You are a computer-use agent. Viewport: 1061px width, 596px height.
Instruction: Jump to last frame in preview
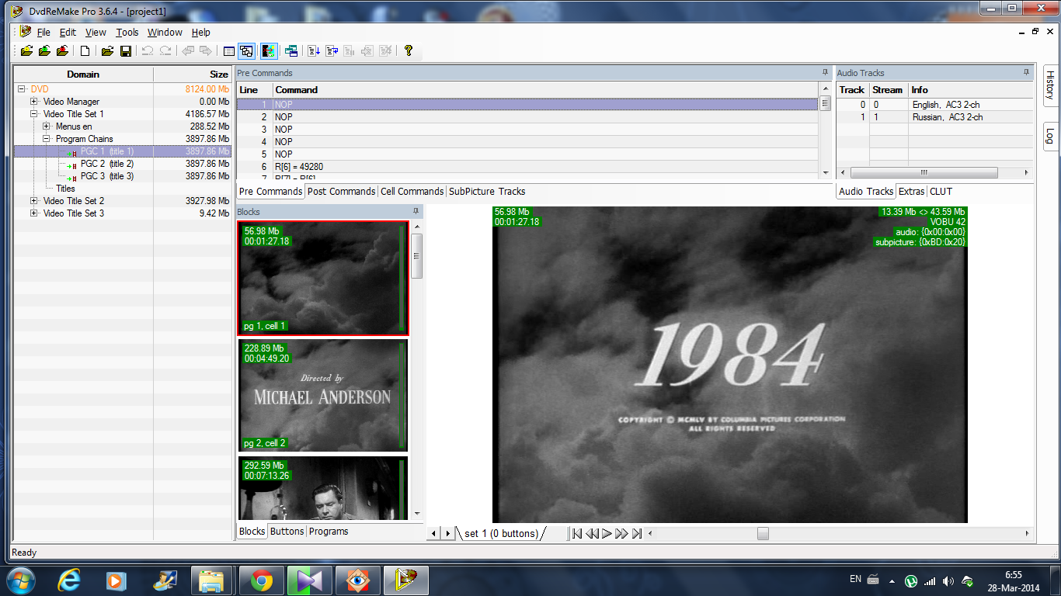coord(636,533)
